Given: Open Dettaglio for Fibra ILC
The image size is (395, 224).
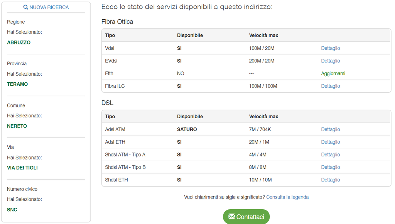Looking at the screenshot, I should [330, 86].
